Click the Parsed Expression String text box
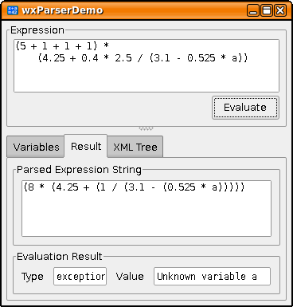293x307 pixels. pos(146,208)
